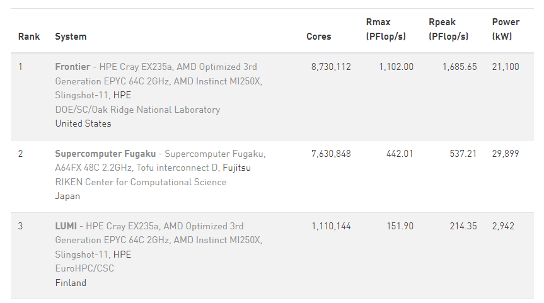544x303 pixels.
Task: Click the Rank column header
Action: pyautogui.click(x=29, y=37)
